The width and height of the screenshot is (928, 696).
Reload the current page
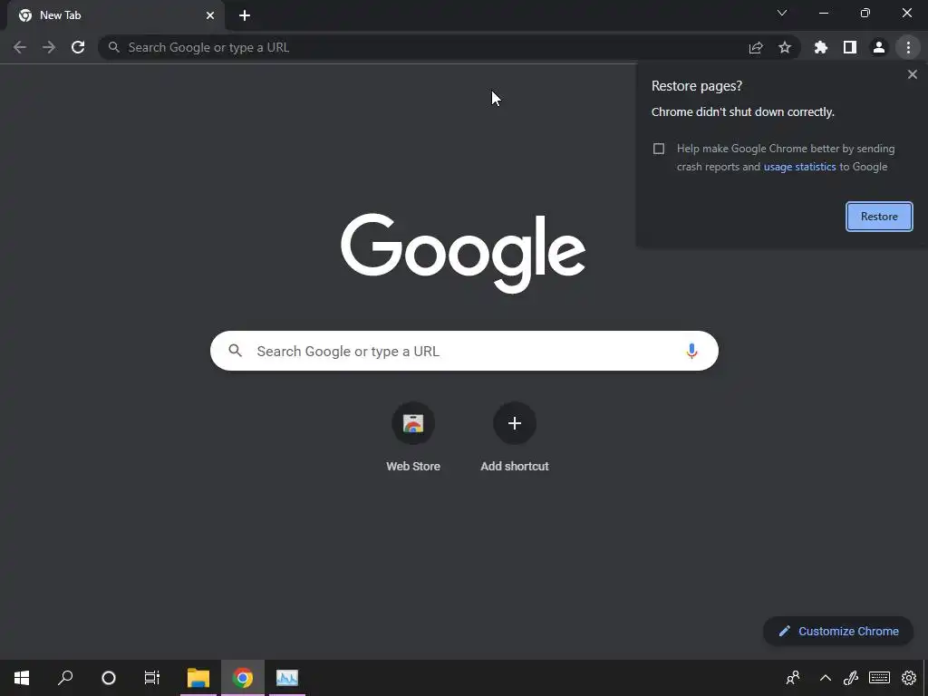tap(78, 47)
